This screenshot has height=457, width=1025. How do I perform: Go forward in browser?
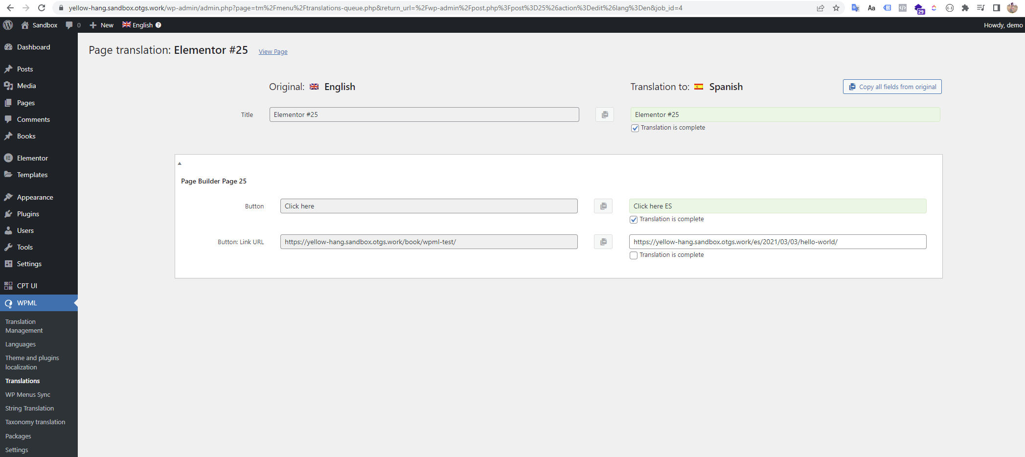coord(26,8)
